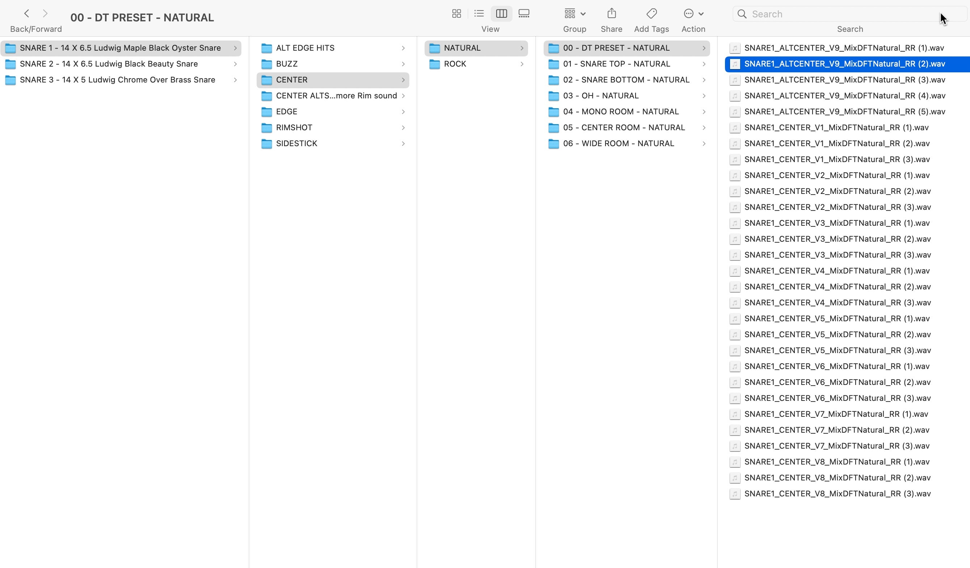Click the Share toolbar icon
Image resolution: width=970 pixels, height=568 pixels.
coord(611,14)
